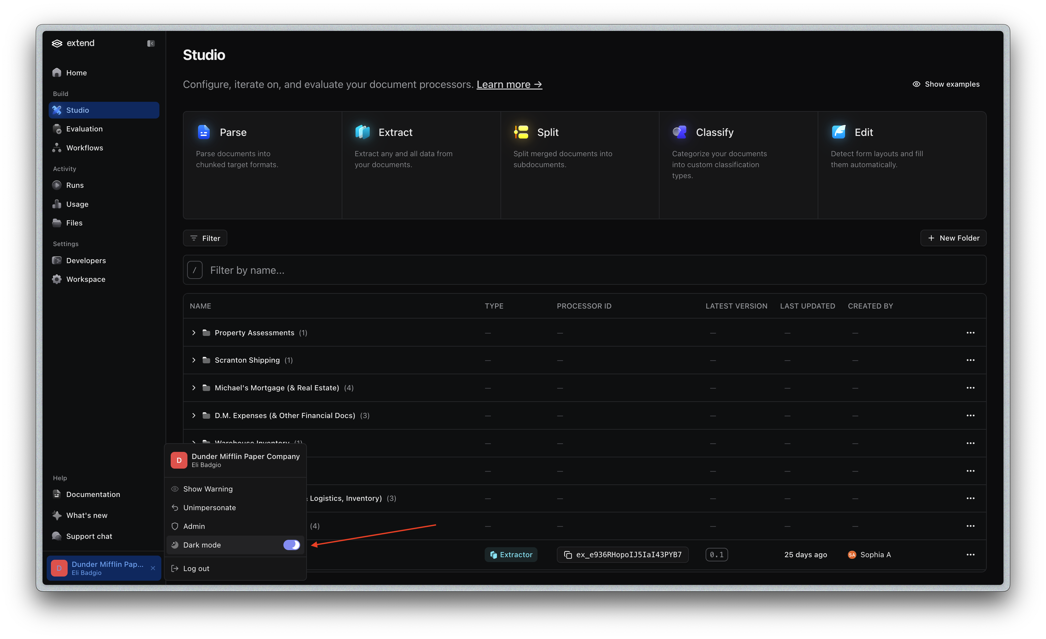Click the Classify processor icon

coord(680,132)
